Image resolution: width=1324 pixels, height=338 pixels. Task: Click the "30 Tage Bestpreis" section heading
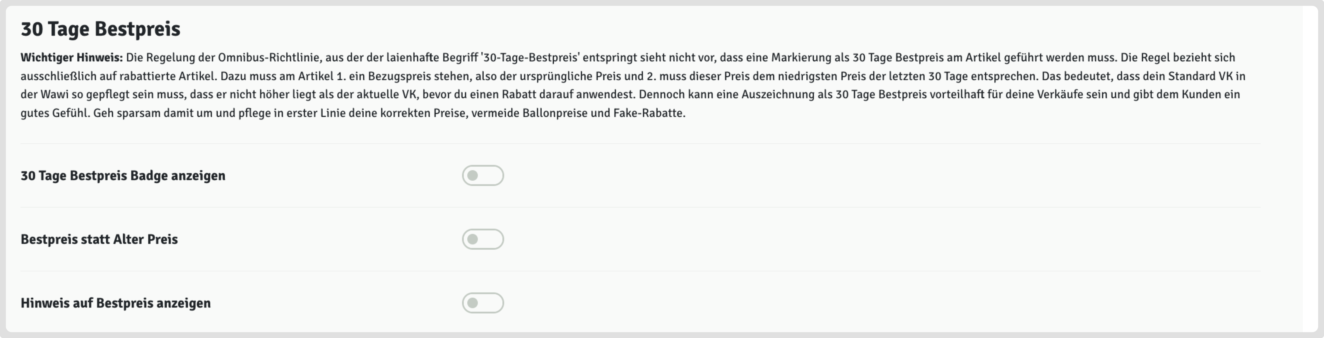click(100, 29)
